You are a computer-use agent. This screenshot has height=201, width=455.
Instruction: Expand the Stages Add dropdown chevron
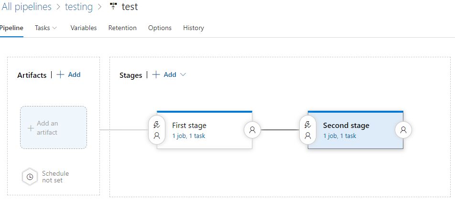coord(183,74)
